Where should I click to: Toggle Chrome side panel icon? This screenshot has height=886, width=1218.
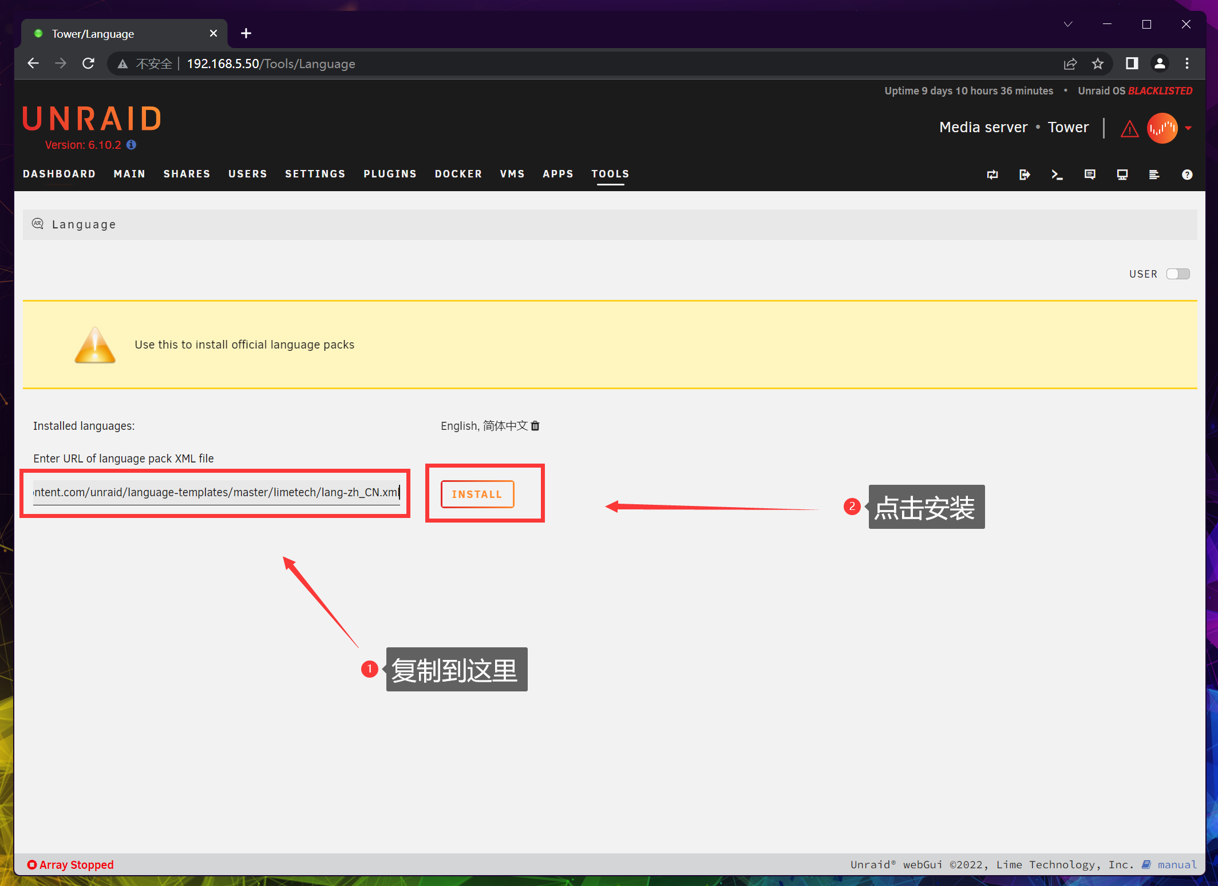1132,64
